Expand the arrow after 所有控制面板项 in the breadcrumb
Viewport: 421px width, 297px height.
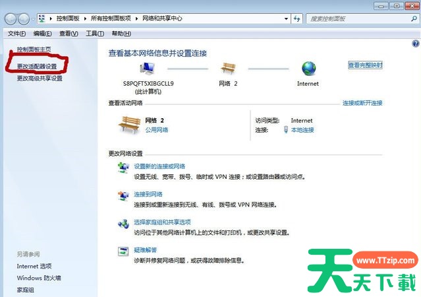[136, 18]
